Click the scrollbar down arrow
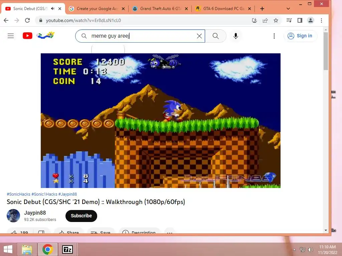 (x=326, y=230)
